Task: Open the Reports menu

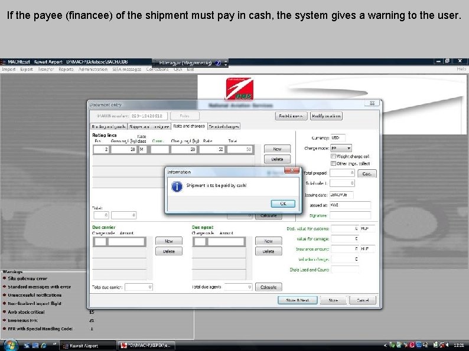Action: tap(66, 69)
